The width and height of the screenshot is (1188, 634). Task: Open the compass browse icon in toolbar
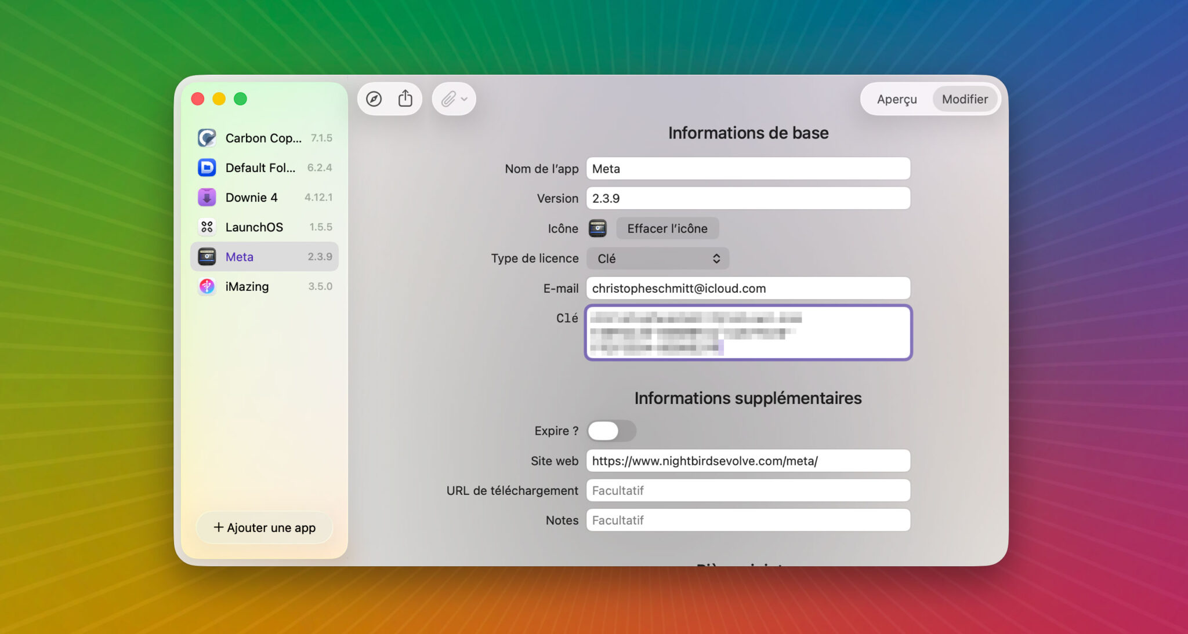(x=374, y=99)
